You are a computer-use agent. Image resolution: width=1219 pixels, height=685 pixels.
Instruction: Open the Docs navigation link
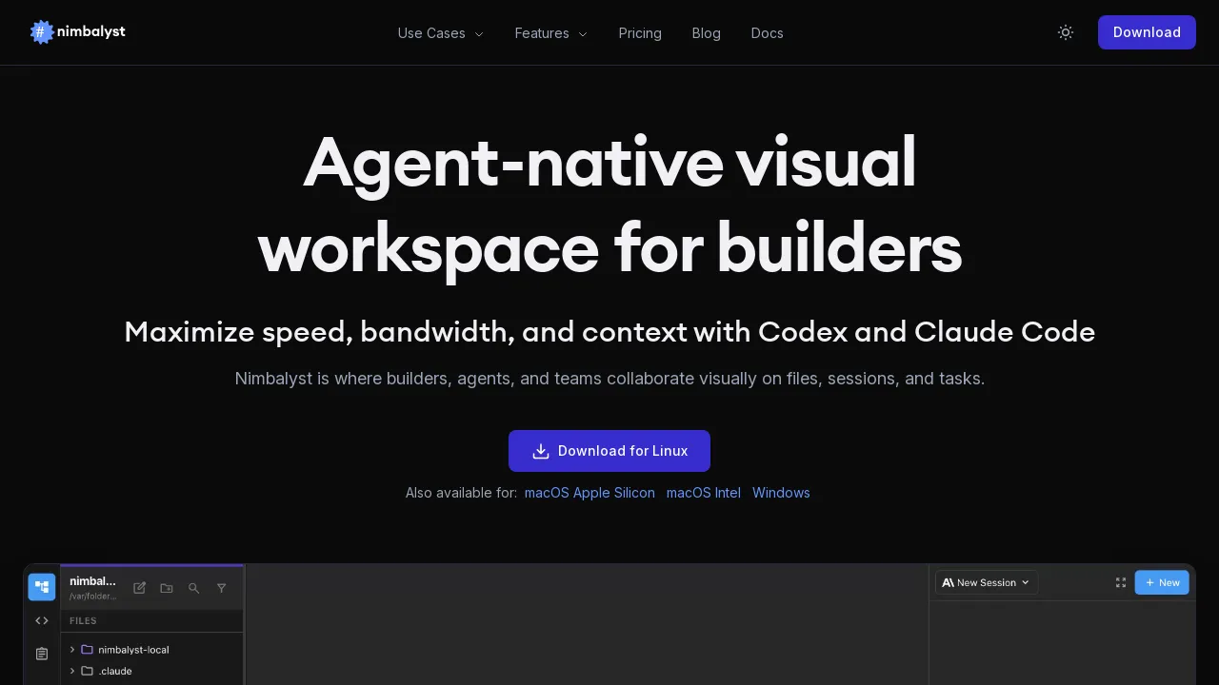click(767, 33)
